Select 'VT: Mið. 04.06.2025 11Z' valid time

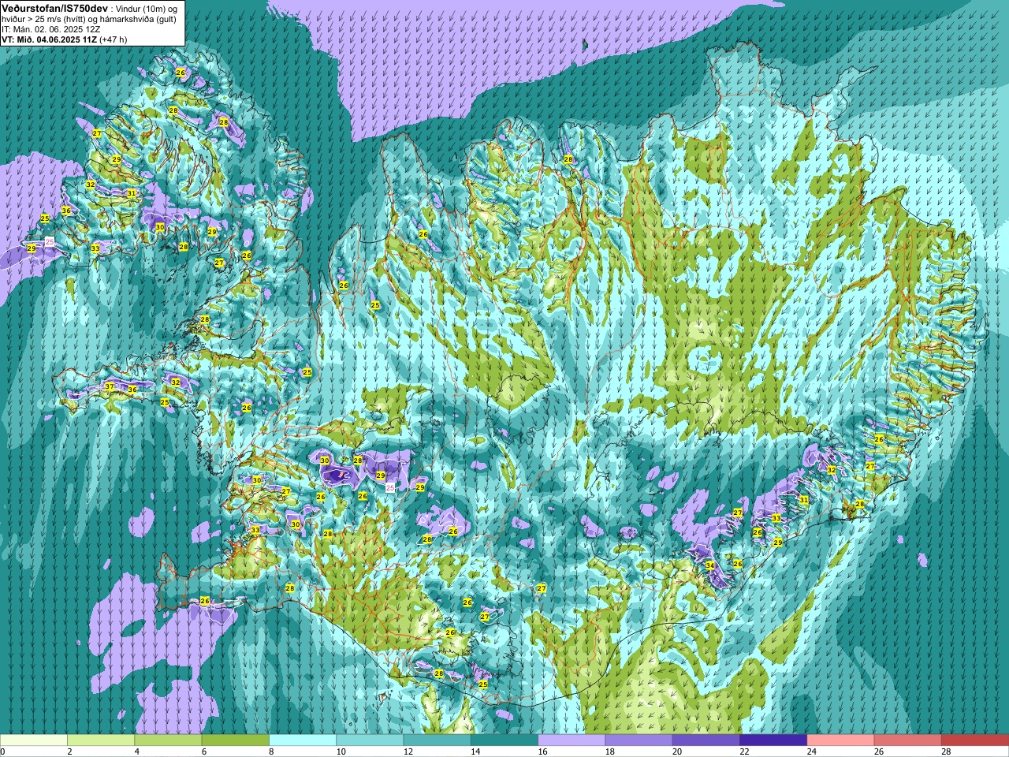click(50, 39)
